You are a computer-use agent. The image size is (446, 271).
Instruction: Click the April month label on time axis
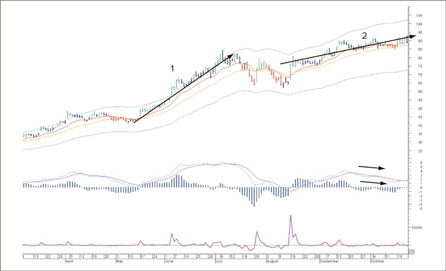(x=71, y=261)
